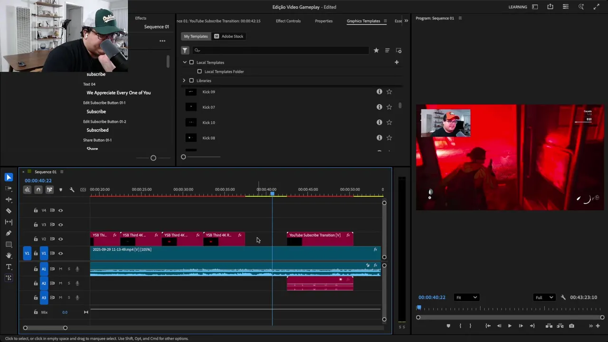Select Adobe Stock tab
The height and width of the screenshot is (342, 608).
(x=228, y=36)
